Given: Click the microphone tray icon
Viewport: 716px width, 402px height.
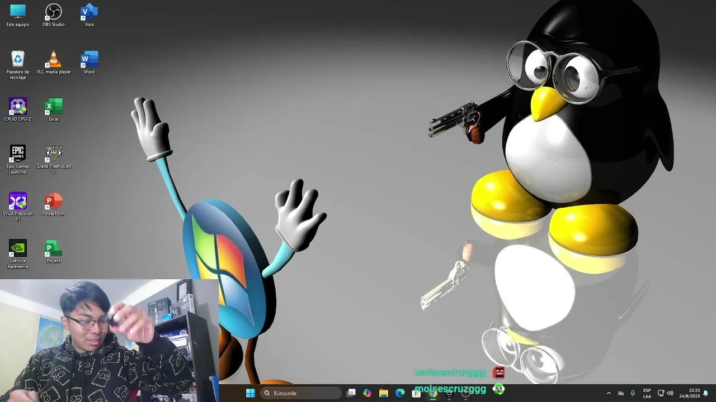Looking at the screenshot, I should coord(633,393).
